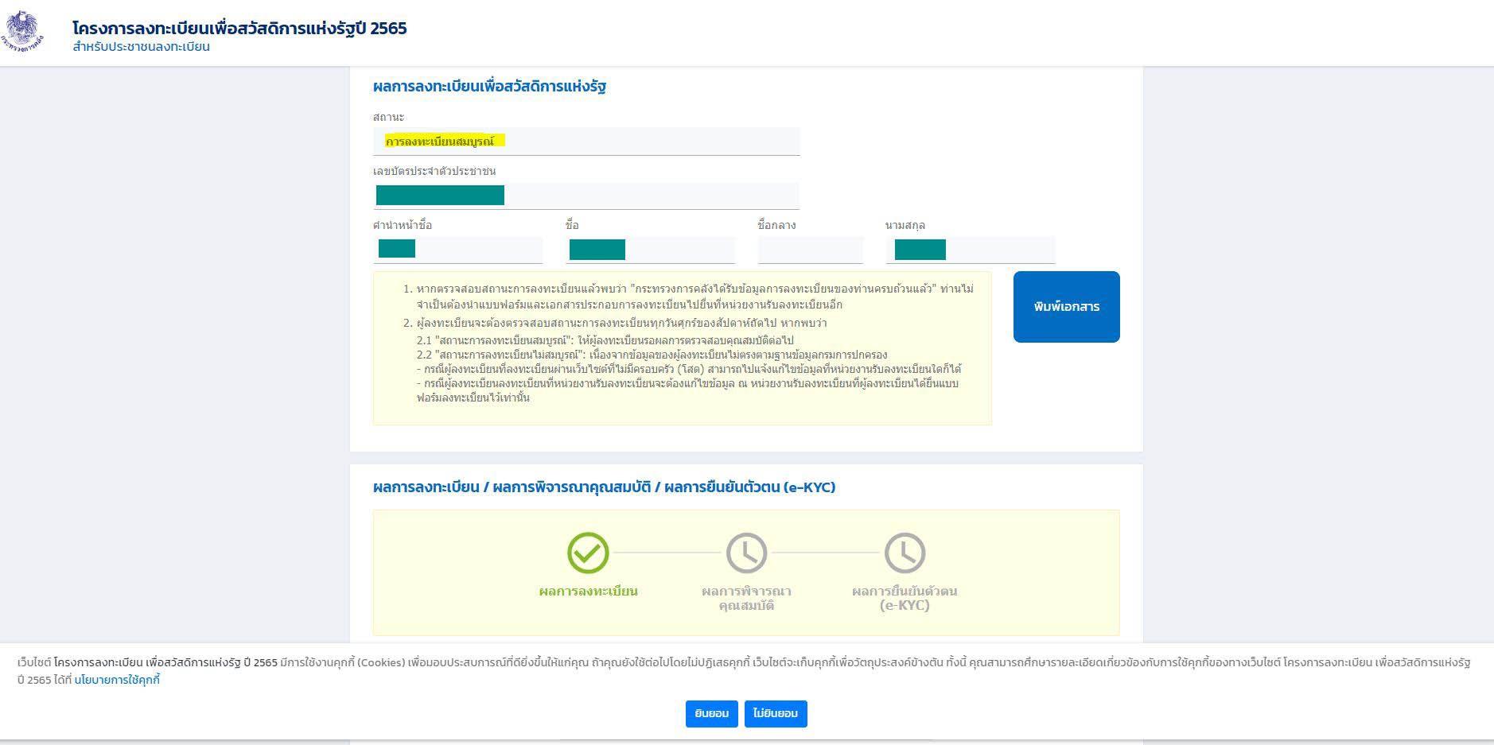Click note 2.1 about สถานะการลงทะเบียนสมบูรณ์
Screen dimensions: 1494x745
(605, 340)
